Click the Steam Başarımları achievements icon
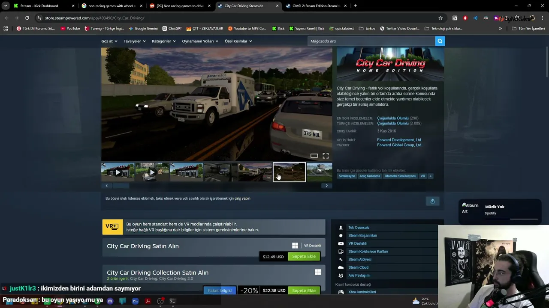549x308 pixels. (341, 236)
